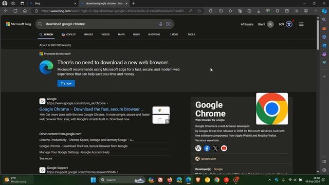Open Workspaces menu in title bar
This screenshot has height=185, width=329.
13,4
